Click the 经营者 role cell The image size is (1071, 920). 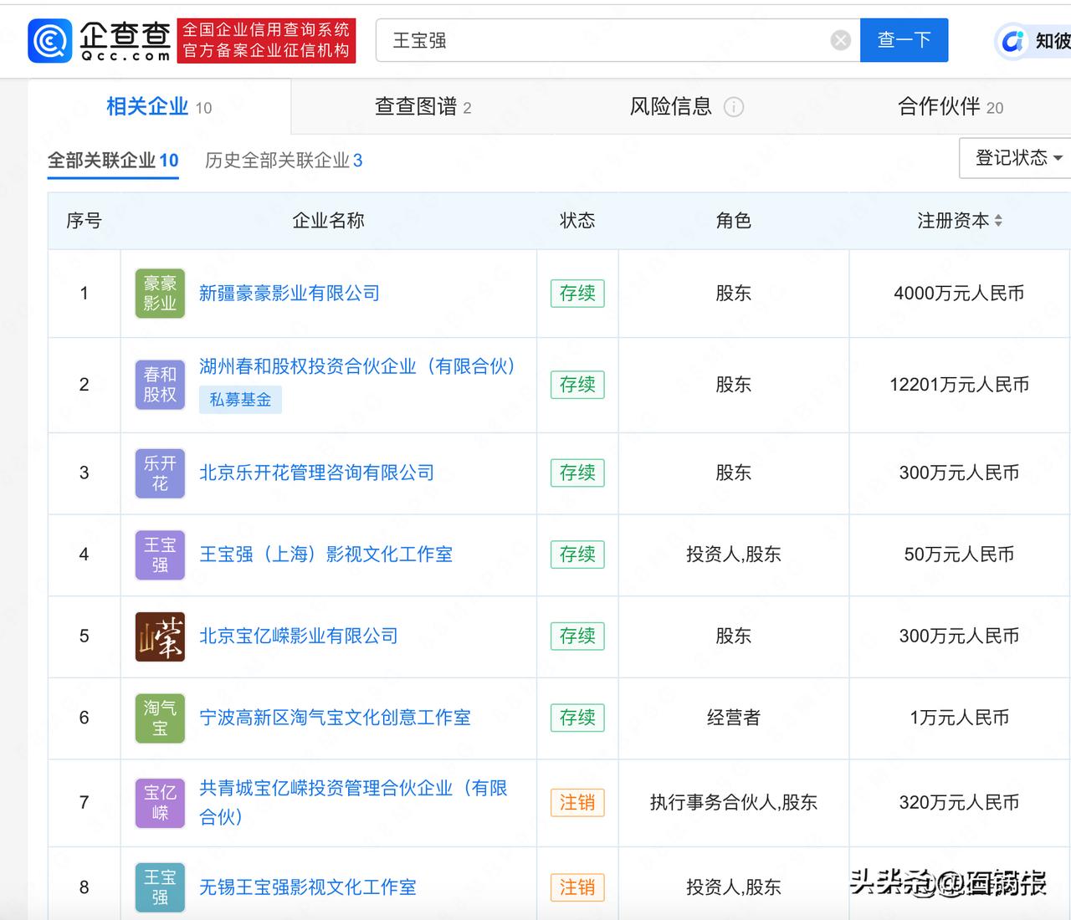pyautogui.click(x=734, y=718)
